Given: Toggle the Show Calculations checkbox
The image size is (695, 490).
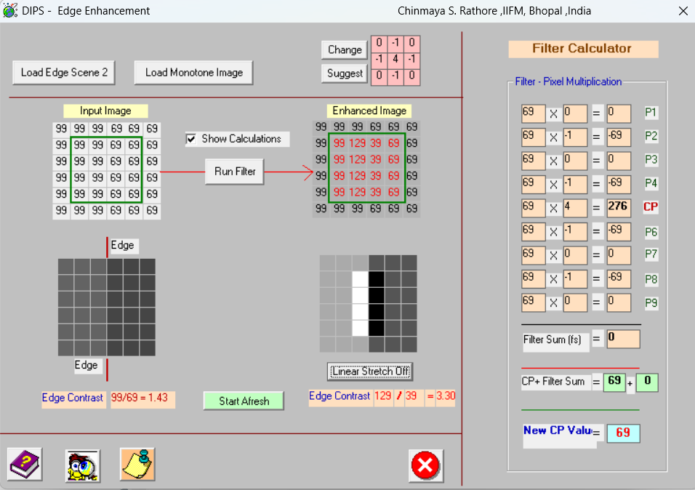Looking at the screenshot, I should [191, 139].
